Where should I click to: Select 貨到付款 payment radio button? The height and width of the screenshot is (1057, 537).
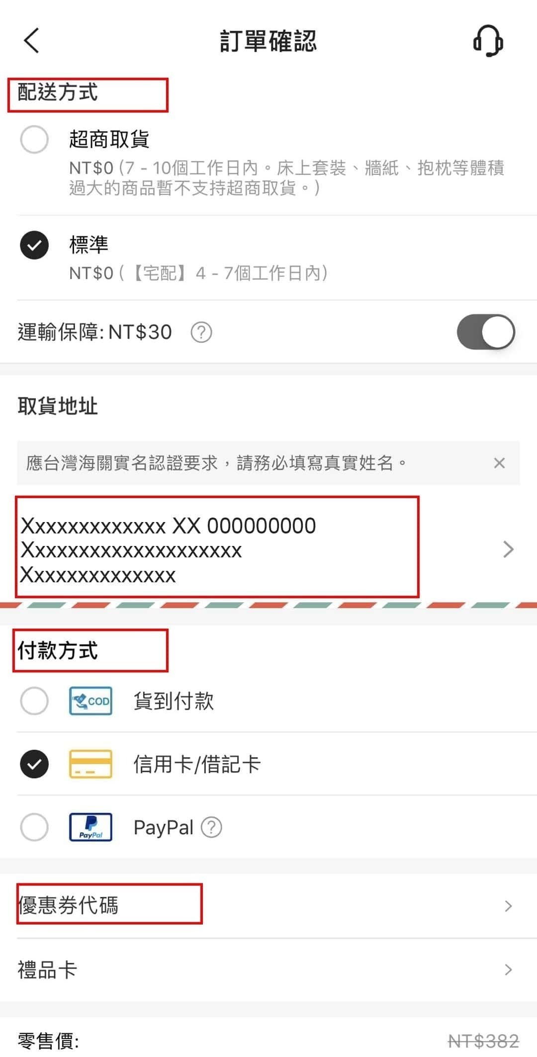[x=34, y=701]
